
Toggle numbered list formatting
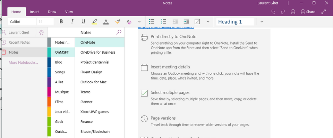[x=163, y=21]
